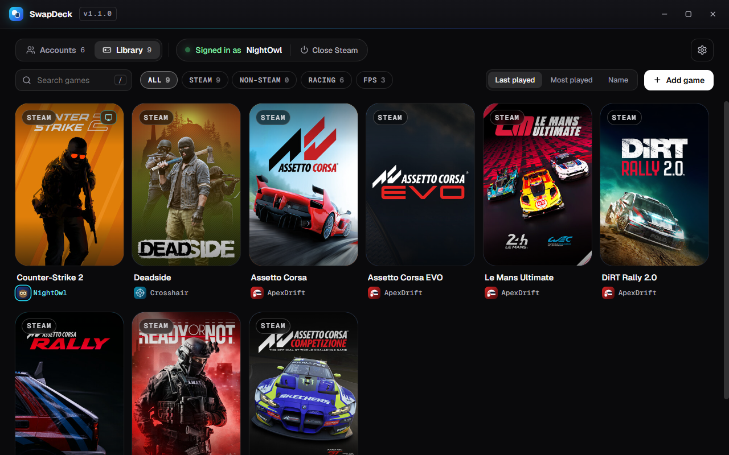Viewport: 729px width, 455px height.
Task: Click the Add game button
Action: click(x=679, y=80)
